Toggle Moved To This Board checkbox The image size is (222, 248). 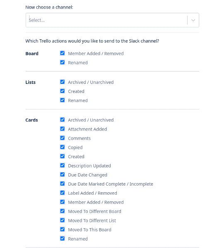click(63, 229)
